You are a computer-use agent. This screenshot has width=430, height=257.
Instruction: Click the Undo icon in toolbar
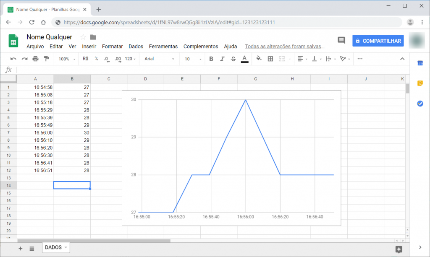click(13, 59)
